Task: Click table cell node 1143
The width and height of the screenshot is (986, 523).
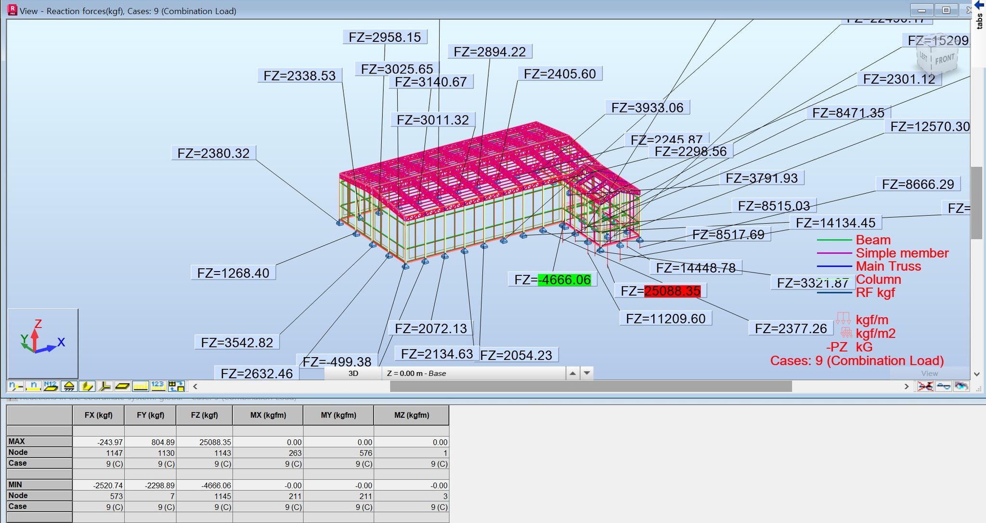Action: click(204, 453)
